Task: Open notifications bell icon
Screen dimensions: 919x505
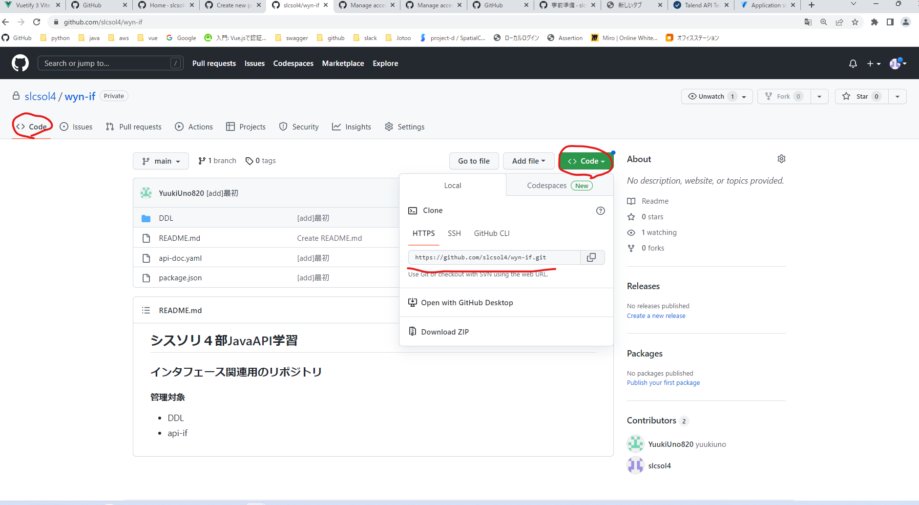Action: [853, 64]
